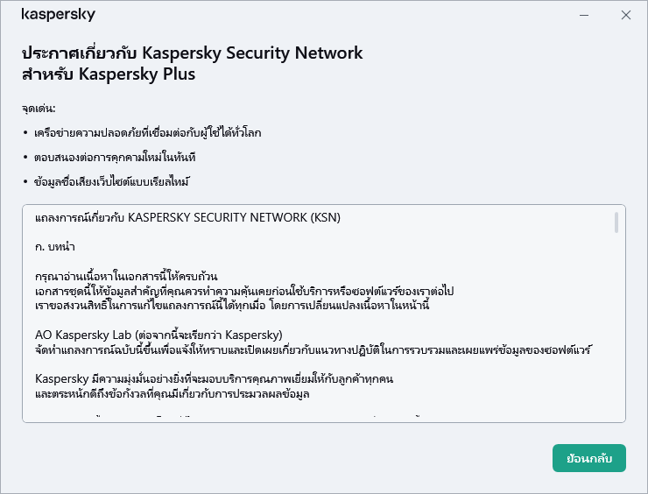Click the 'จุดเด่น:' label
648x494 pixels.
39,109
